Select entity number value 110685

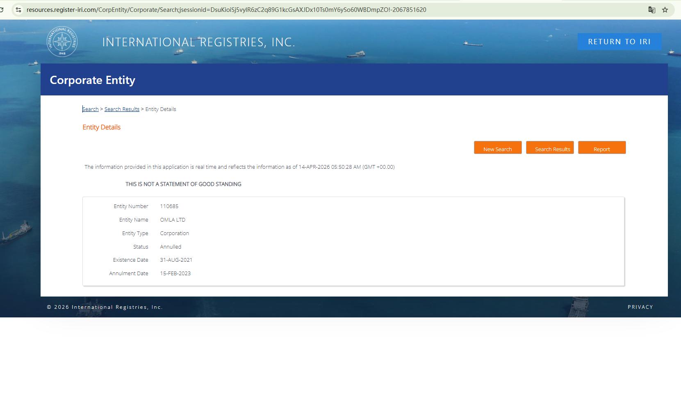169,206
